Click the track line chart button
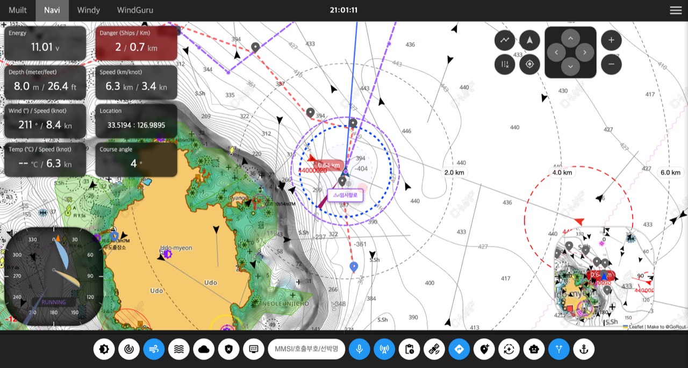This screenshot has width=688, height=368. tap(505, 40)
